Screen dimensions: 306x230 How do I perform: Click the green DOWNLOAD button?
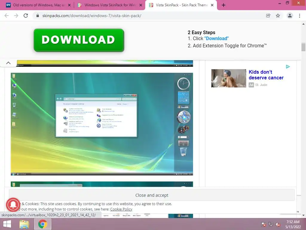(x=79, y=40)
